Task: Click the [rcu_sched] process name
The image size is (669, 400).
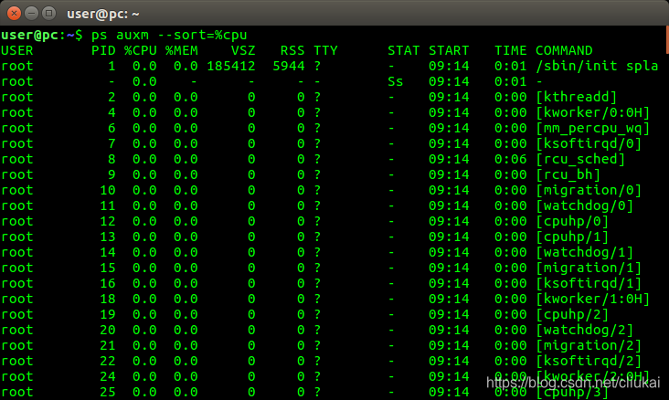Action: [580, 159]
